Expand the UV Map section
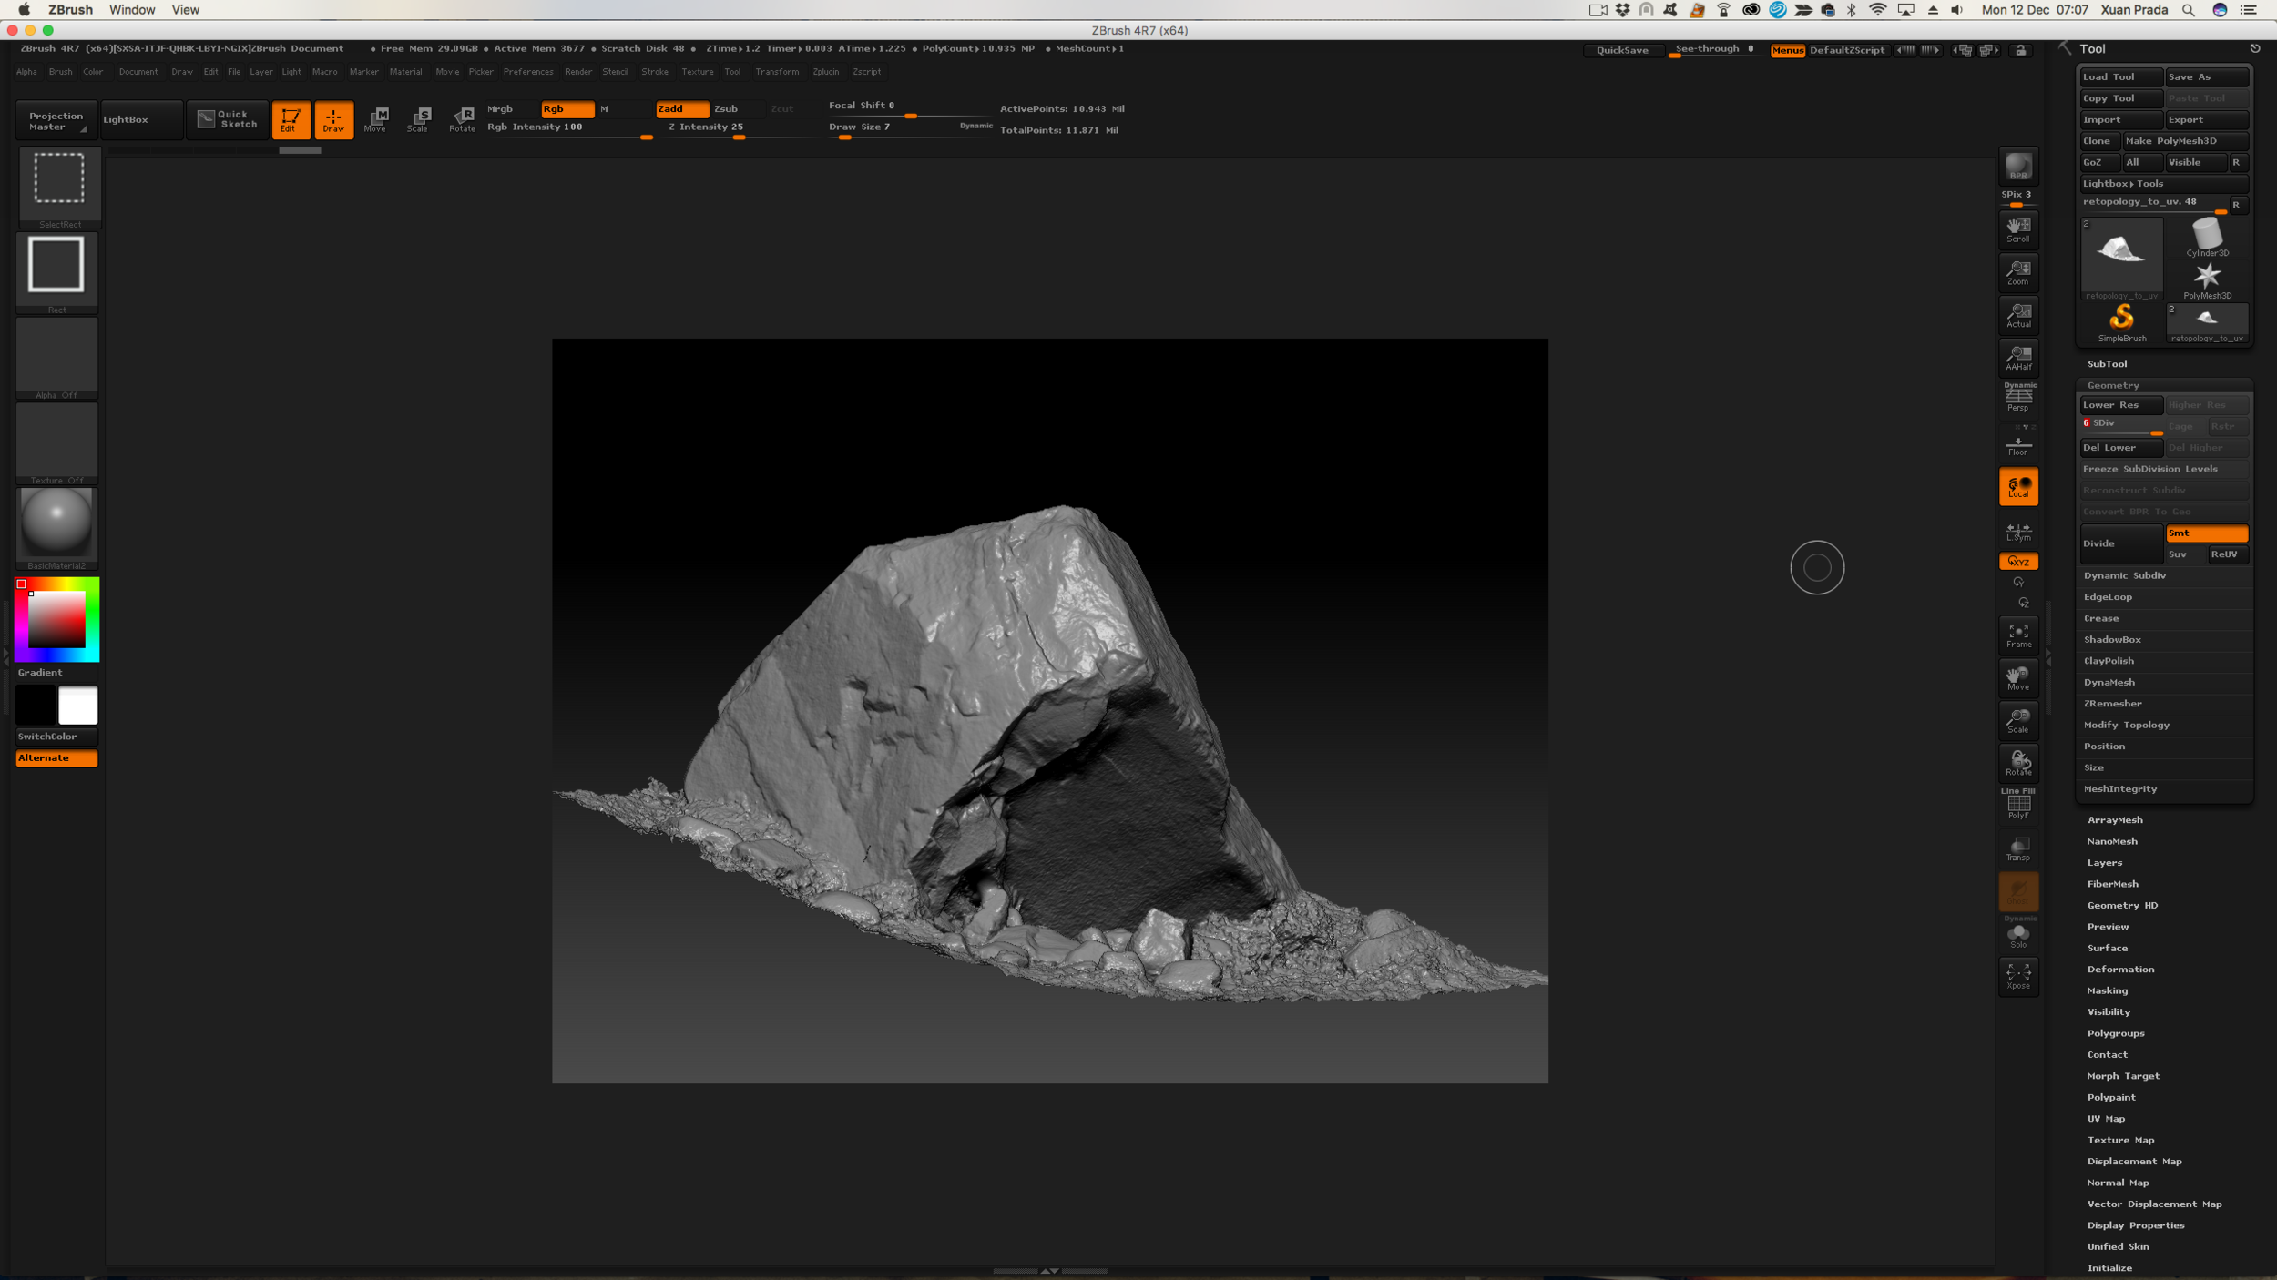This screenshot has height=1280, width=2277. tap(2106, 1119)
